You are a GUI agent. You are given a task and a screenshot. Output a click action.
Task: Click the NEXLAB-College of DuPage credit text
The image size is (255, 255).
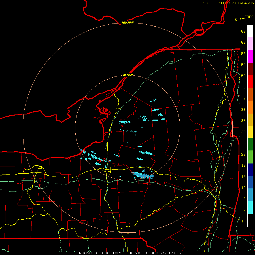226,3
